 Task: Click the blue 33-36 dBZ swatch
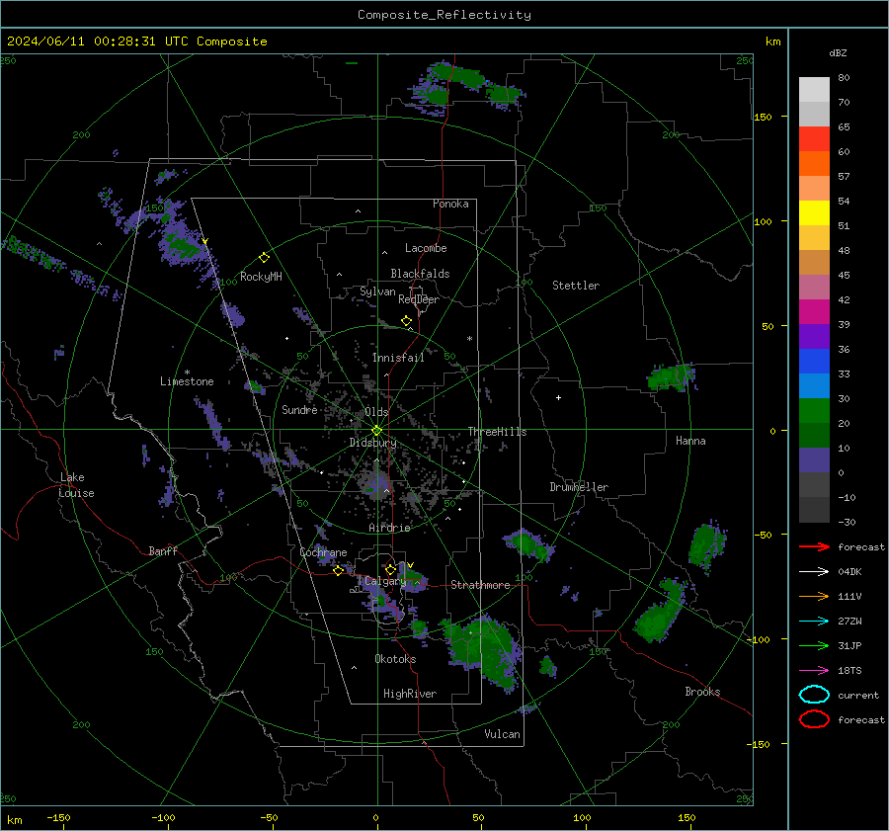tap(814, 361)
